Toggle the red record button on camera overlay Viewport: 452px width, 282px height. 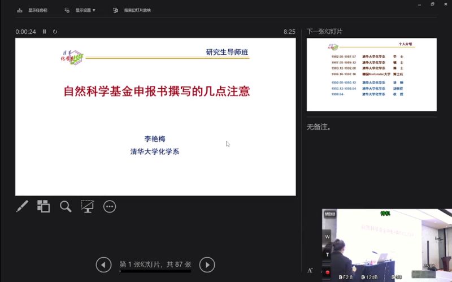328,272
